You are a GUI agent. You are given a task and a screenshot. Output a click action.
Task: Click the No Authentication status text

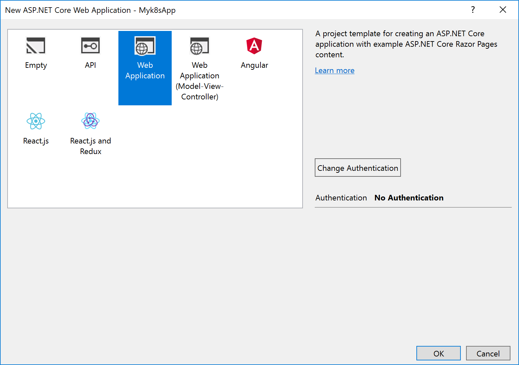[x=409, y=197]
